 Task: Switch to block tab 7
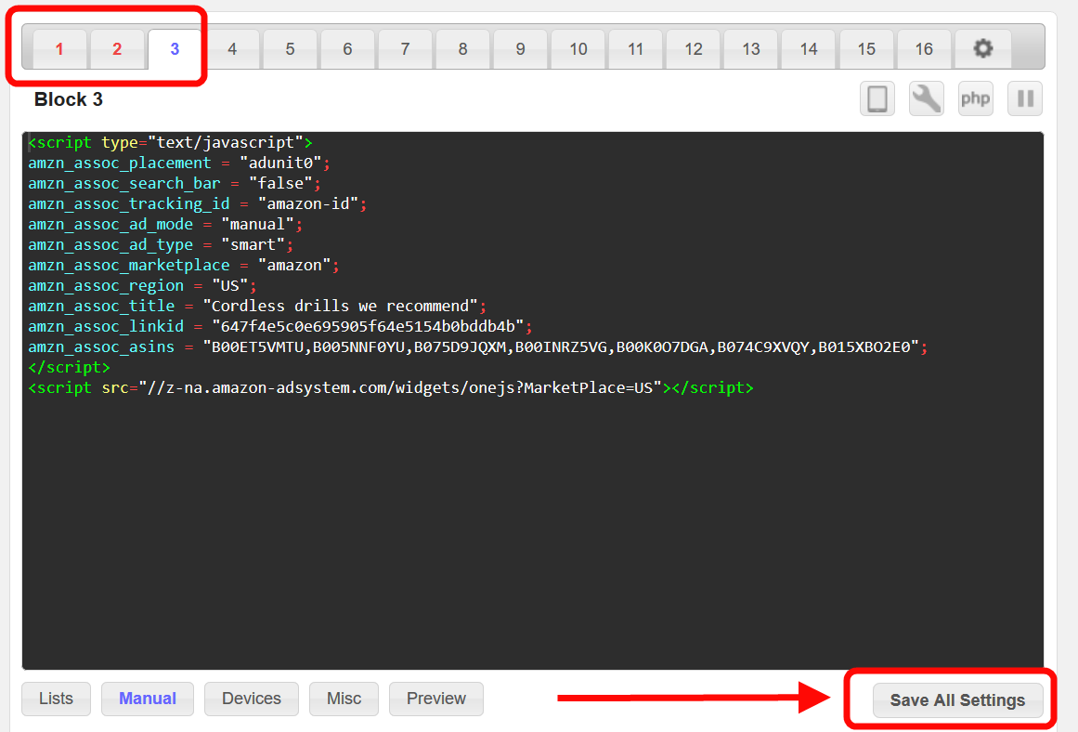pos(406,49)
